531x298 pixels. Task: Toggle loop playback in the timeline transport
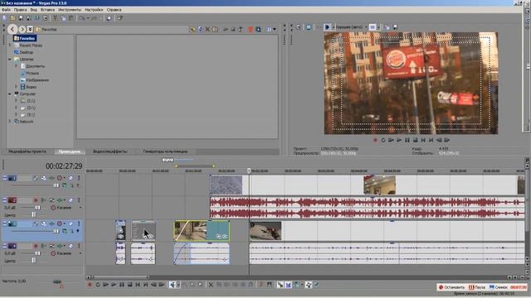[x=98, y=285]
